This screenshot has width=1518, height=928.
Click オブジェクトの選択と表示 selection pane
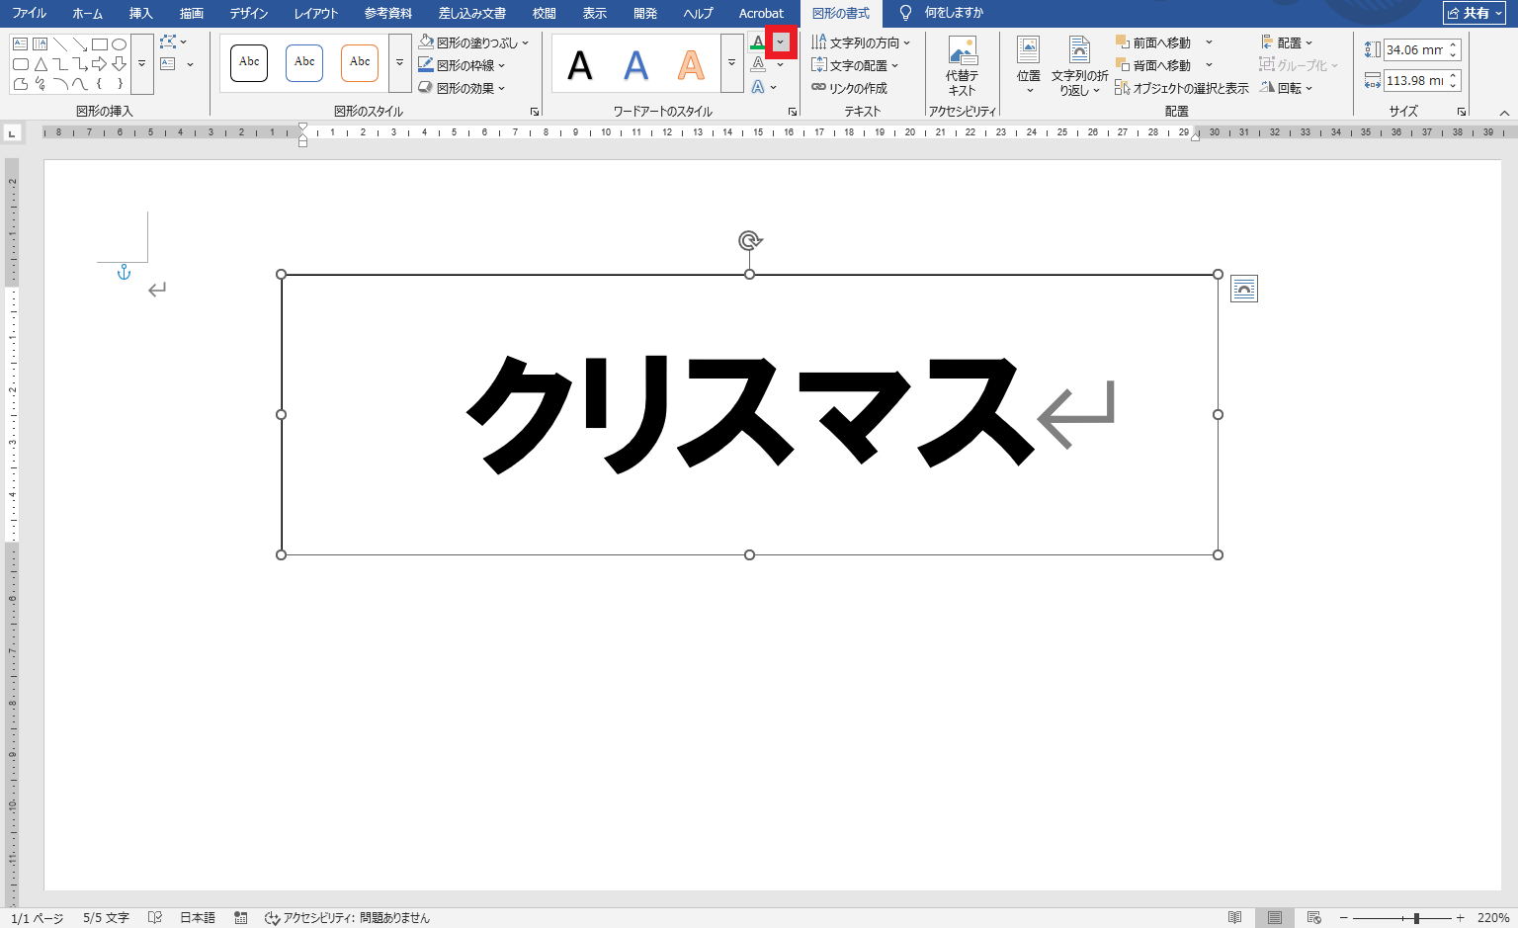[x=1182, y=88]
